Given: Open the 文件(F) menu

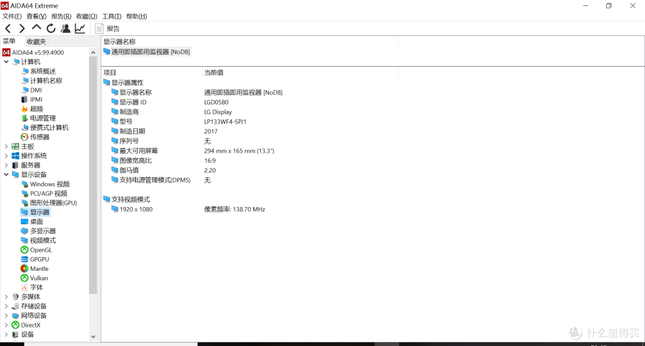Looking at the screenshot, I should (x=12, y=17).
